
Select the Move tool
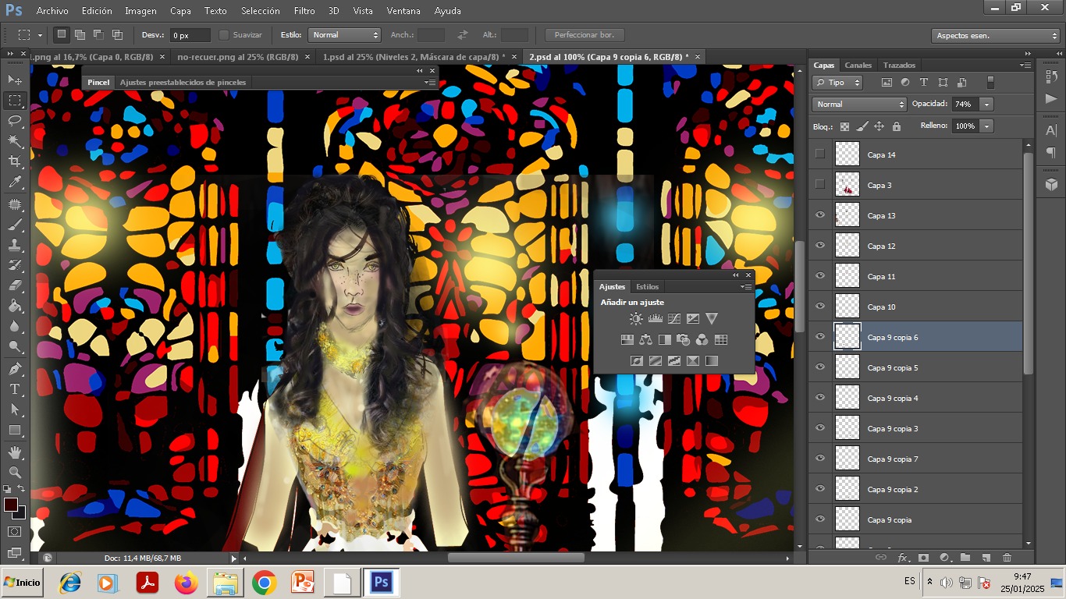[15, 80]
